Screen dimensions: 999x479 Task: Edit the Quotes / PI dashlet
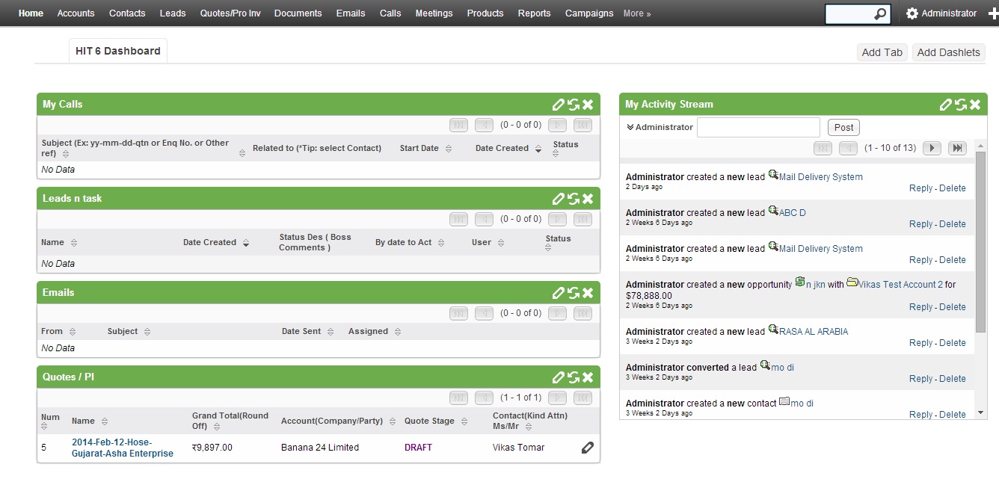pyautogui.click(x=559, y=377)
